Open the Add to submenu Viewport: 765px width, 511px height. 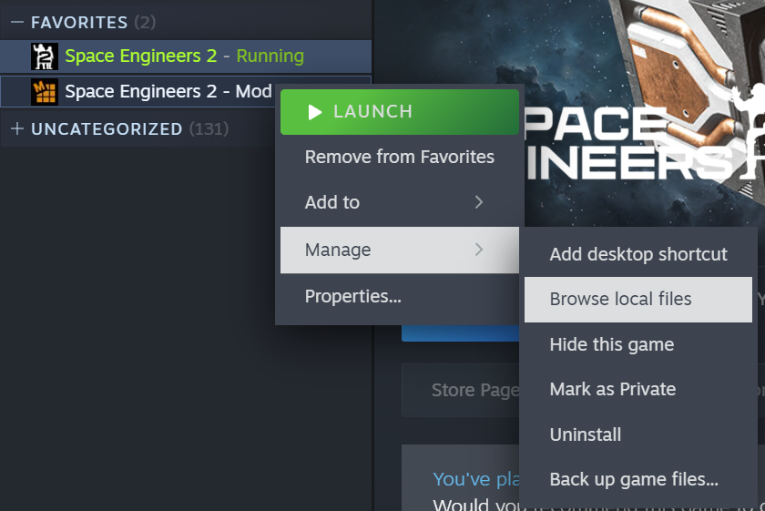pos(400,202)
